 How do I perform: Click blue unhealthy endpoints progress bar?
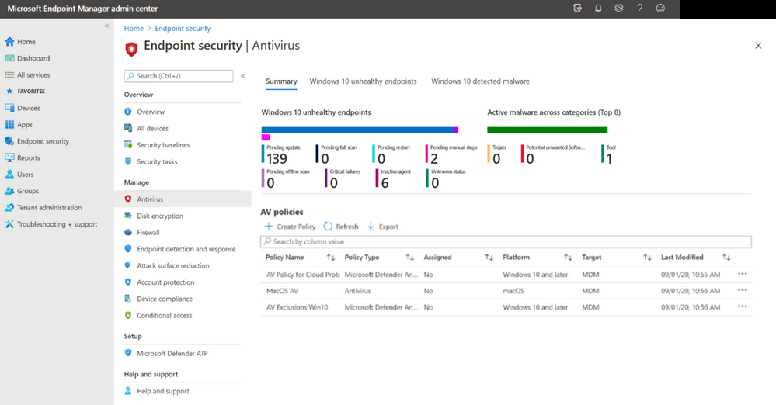click(x=357, y=130)
